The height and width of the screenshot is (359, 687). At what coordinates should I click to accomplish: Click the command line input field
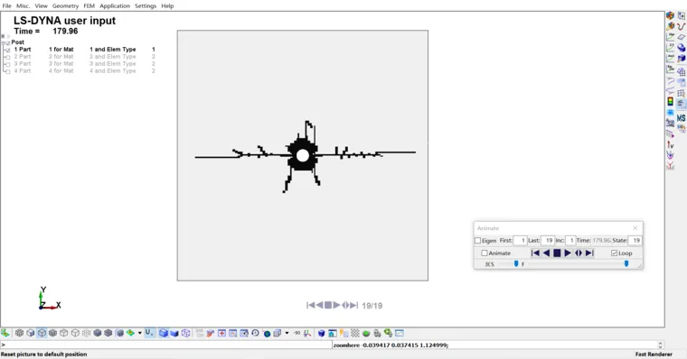tap(165, 345)
